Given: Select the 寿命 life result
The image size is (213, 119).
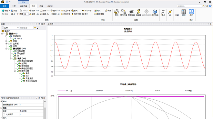Looking at the screenshot, I should 27,73.
